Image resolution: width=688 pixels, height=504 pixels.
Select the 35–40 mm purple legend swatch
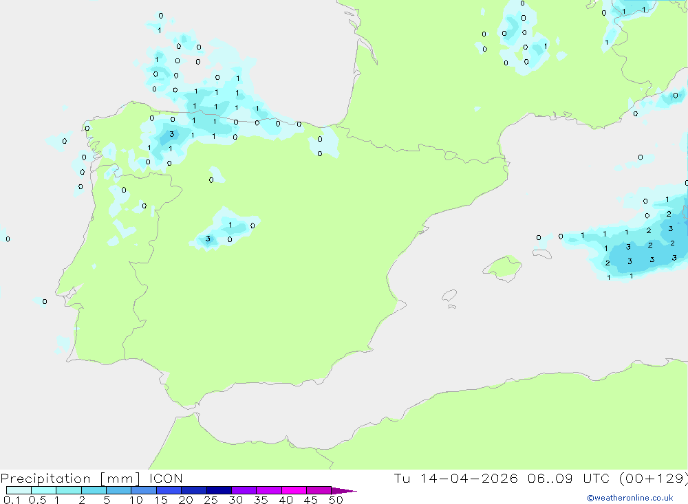click(x=269, y=490)
